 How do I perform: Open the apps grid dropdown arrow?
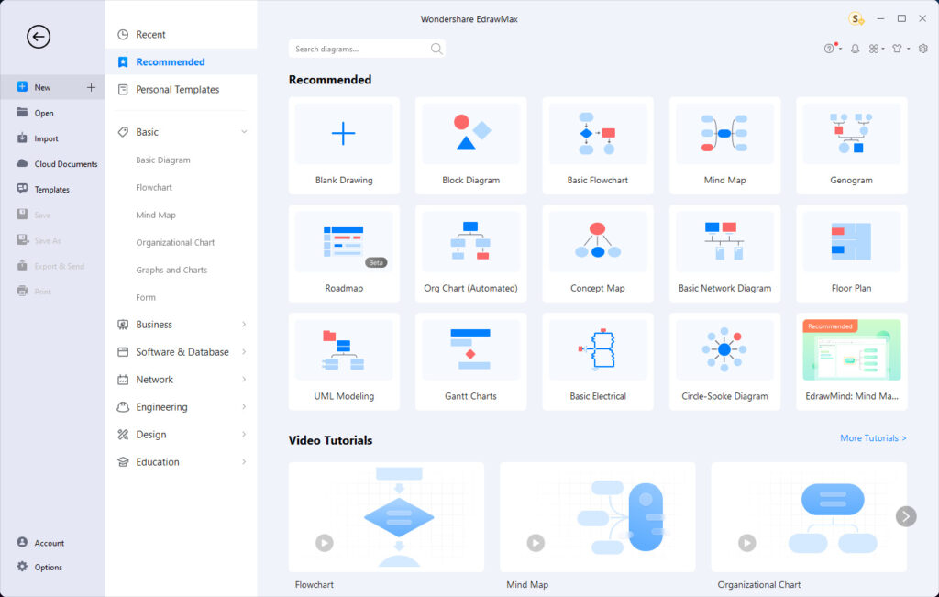pyautogui.click(x=883, y=50)
